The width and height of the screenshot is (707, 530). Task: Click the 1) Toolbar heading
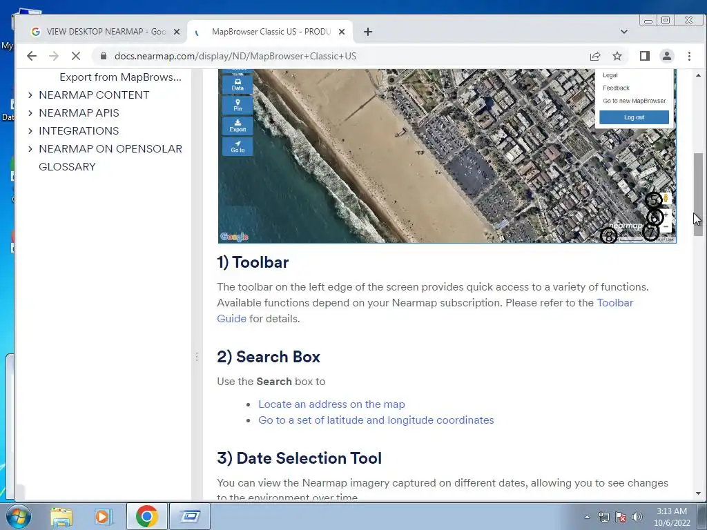pos(253,262)
